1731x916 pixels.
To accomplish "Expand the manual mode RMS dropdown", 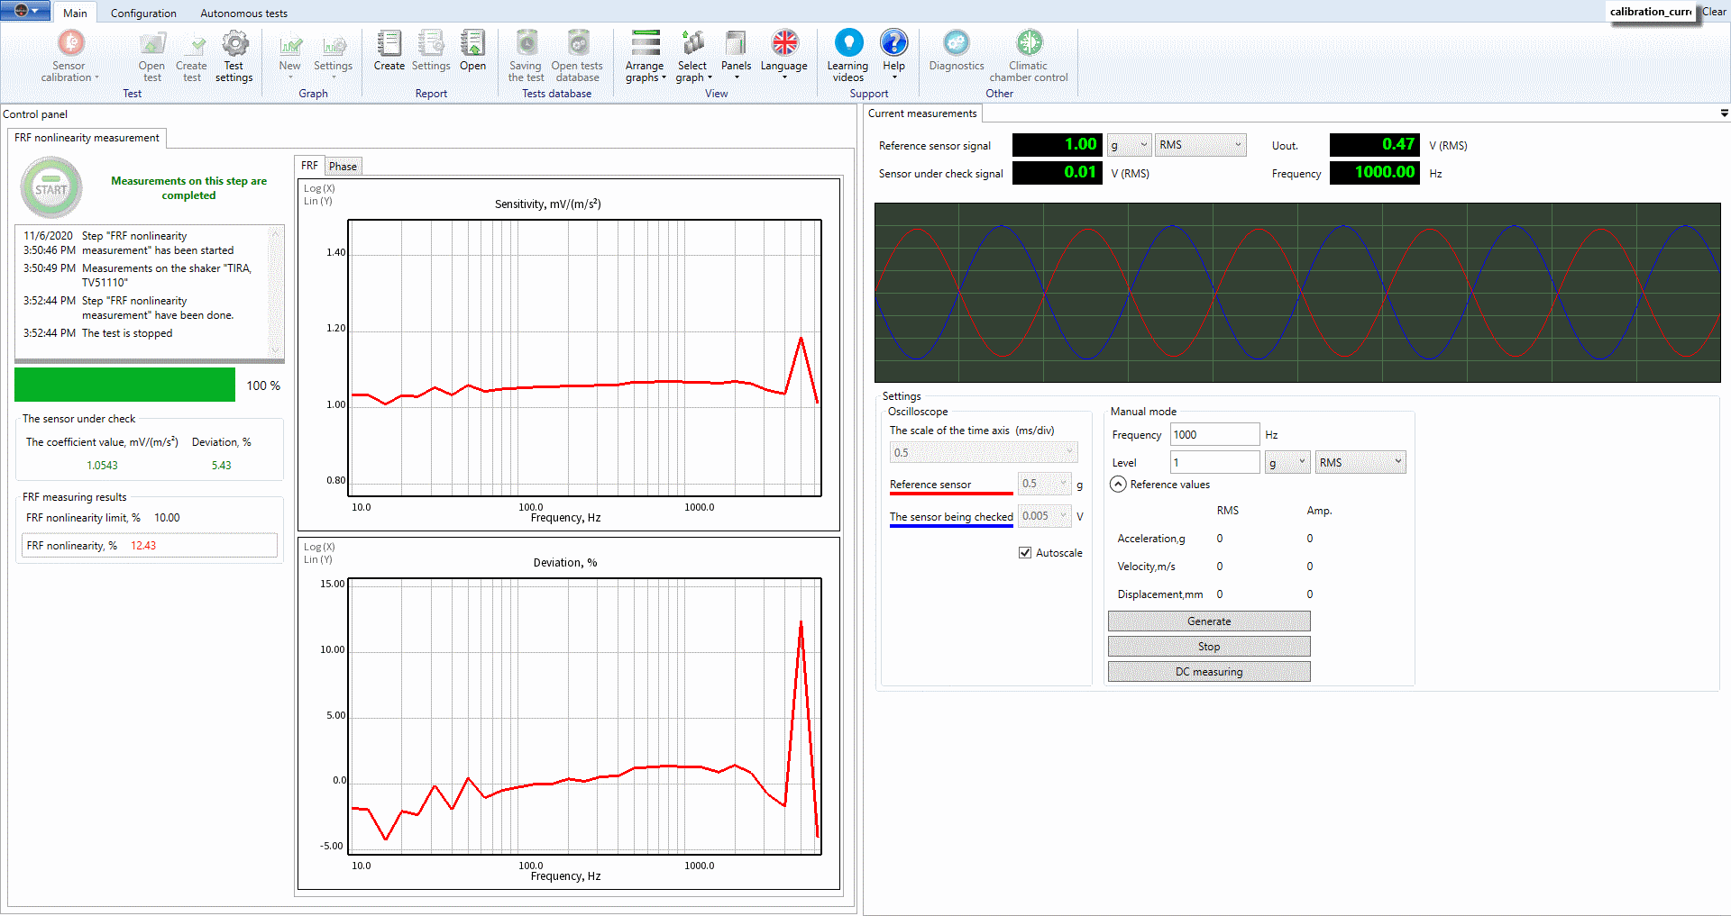I will click(x=1360, y=463).
